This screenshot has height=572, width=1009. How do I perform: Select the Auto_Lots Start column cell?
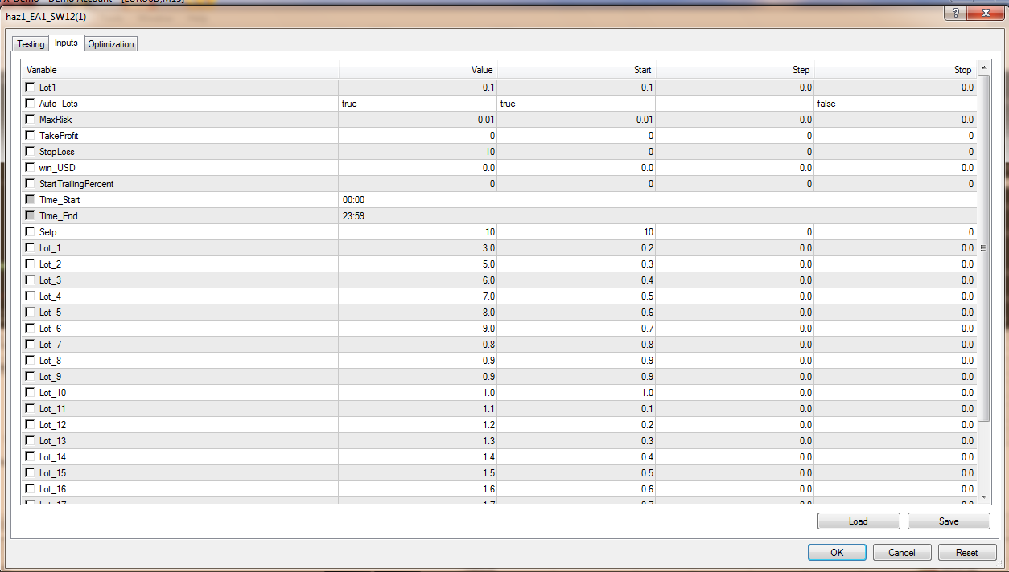[575, 104]
